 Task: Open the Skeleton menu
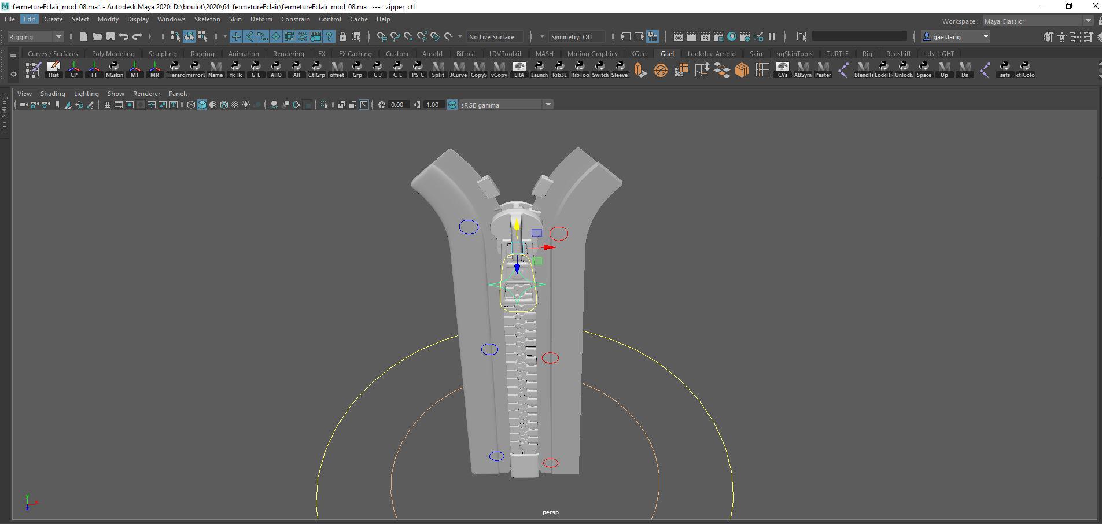pyautogui.click(x=207, y=19)
